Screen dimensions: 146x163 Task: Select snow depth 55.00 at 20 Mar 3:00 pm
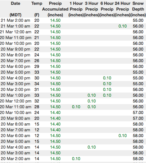click(x=138, y=84)
